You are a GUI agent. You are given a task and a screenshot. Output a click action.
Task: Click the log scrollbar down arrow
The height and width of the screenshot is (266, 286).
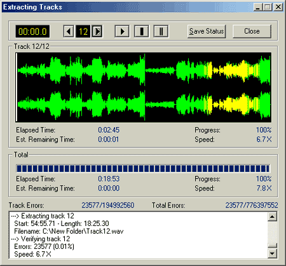pyautogui.click(x=272, y=253)
